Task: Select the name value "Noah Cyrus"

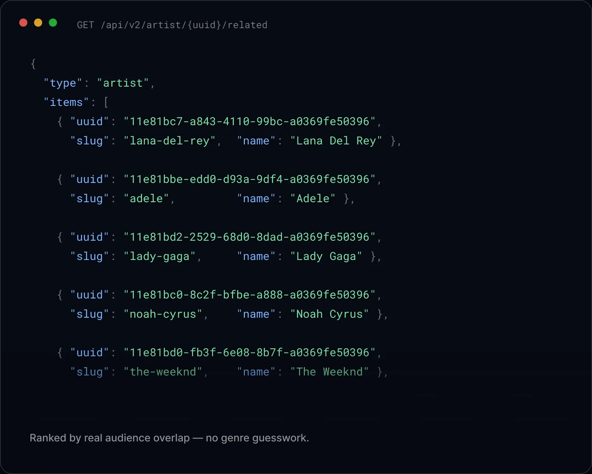Action: point(329,314)
